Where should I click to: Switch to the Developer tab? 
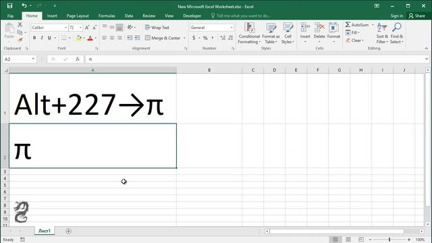point(192,16)
